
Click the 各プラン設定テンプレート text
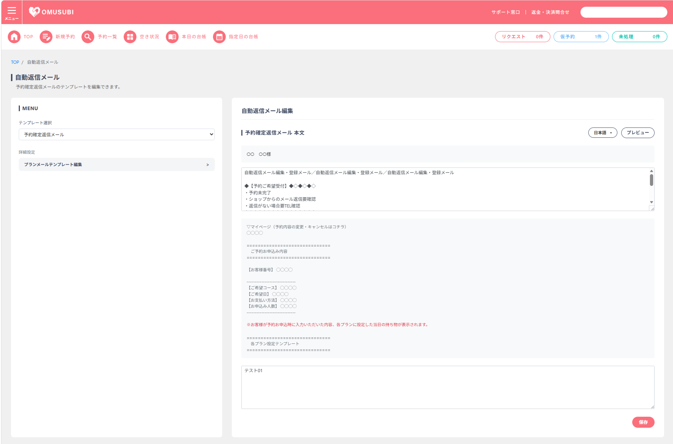tap(275, 344)
